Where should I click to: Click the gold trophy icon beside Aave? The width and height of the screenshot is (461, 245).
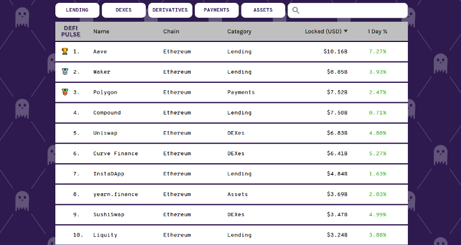tap(65, 51)
